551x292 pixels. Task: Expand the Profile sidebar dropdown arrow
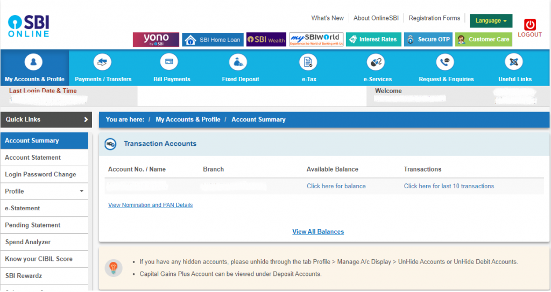click(82, 191)
